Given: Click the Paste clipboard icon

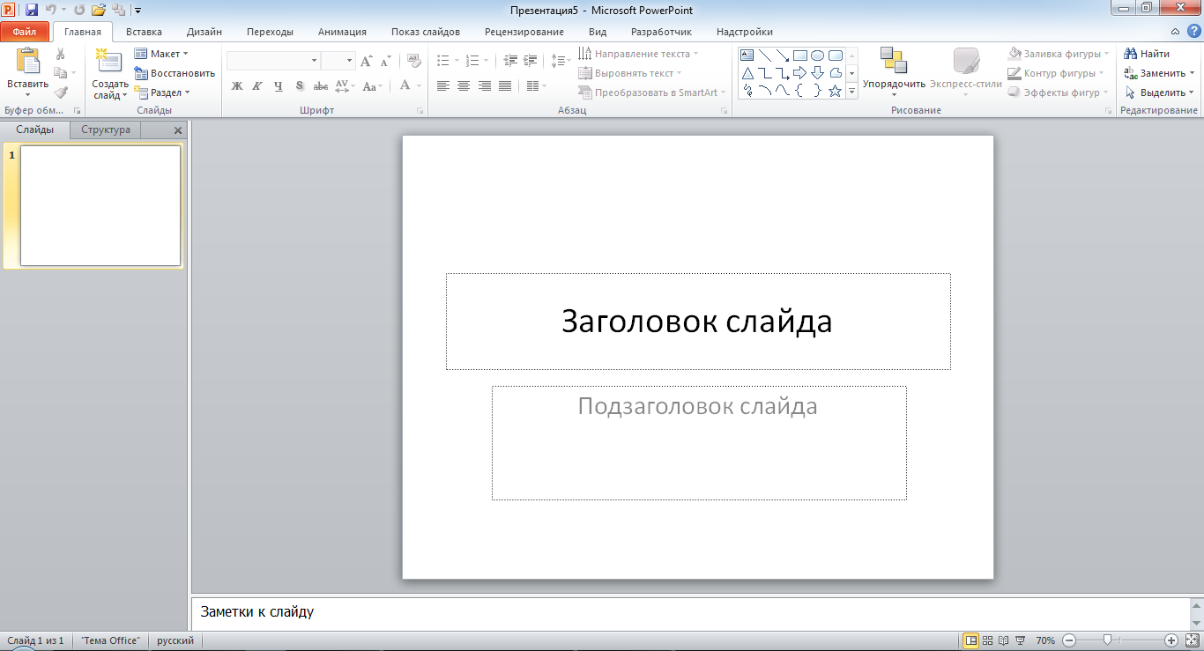Looking at the screenshot, I should point(27,60).
